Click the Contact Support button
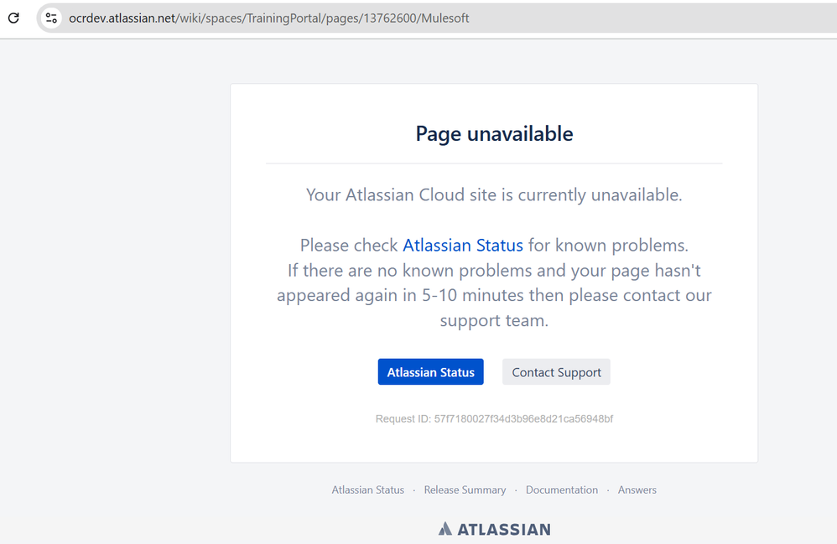Viewport: 837px width, 544px height. coord(556,371)
